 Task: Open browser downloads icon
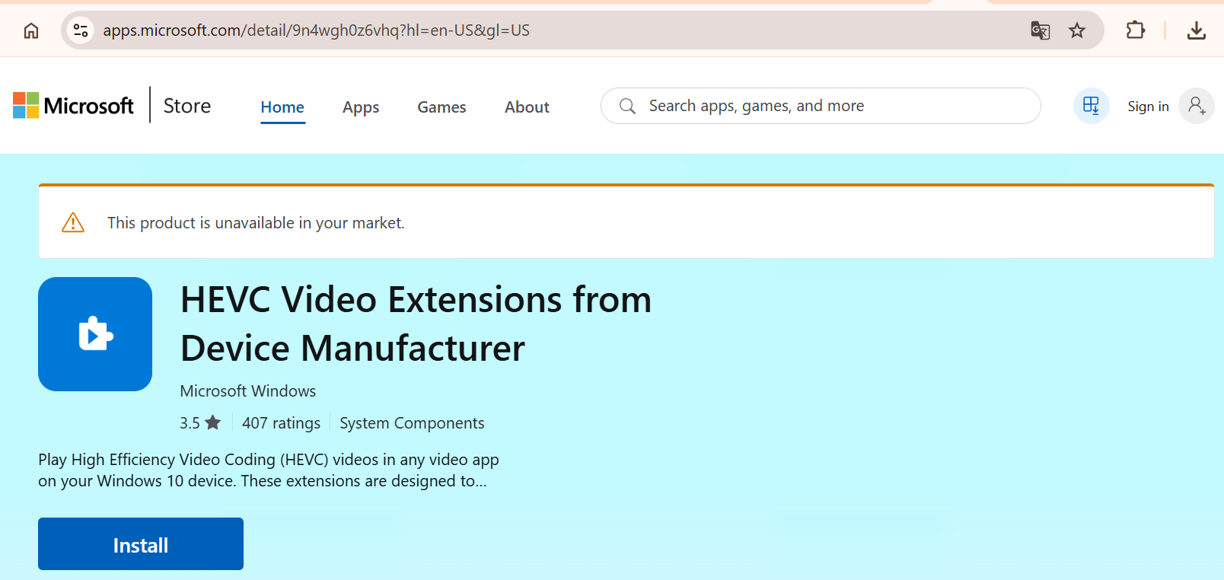[1196, 30]
